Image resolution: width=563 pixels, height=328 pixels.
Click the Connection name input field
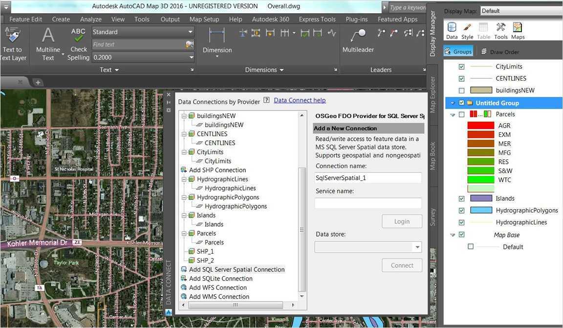pyautogui.click(x=368, y=178)
